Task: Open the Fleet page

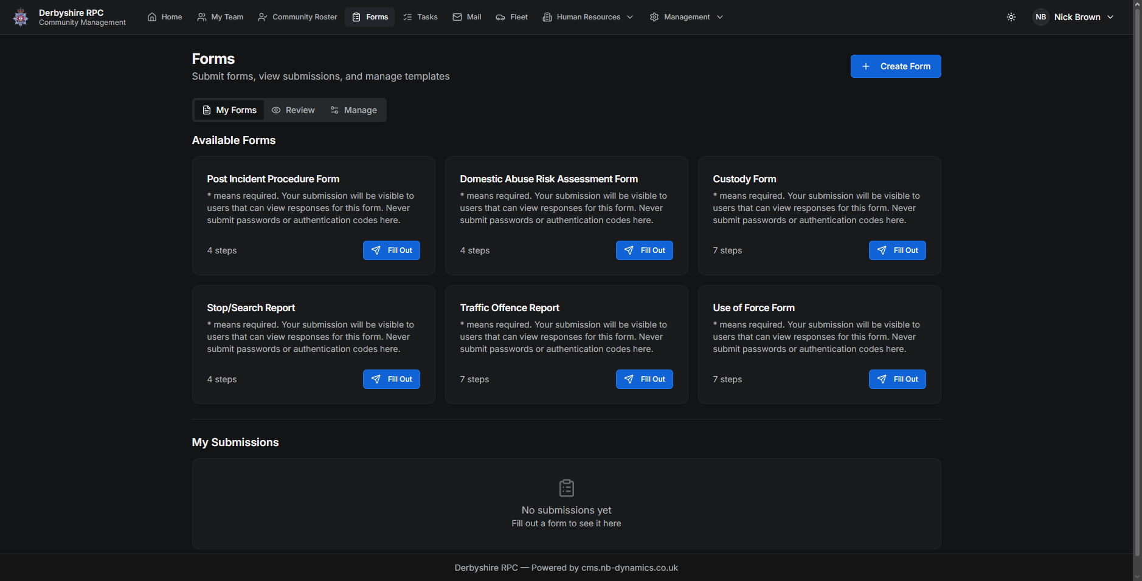Action: point(512,17)
